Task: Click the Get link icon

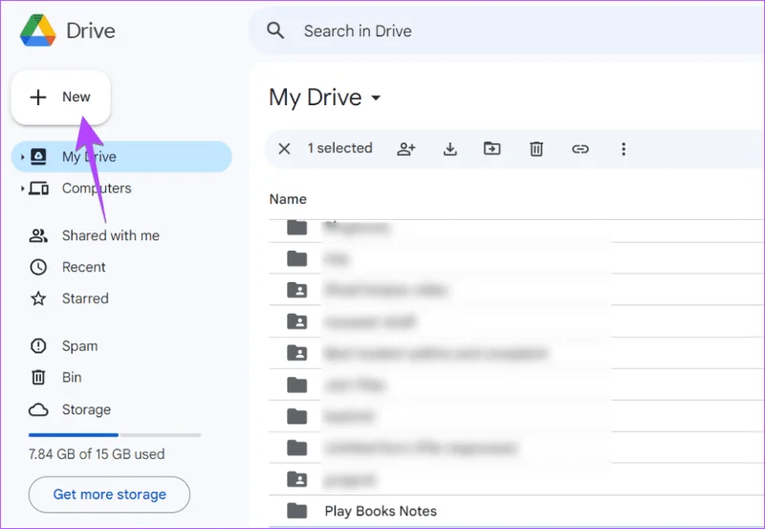Action: (x=580, y=149)
